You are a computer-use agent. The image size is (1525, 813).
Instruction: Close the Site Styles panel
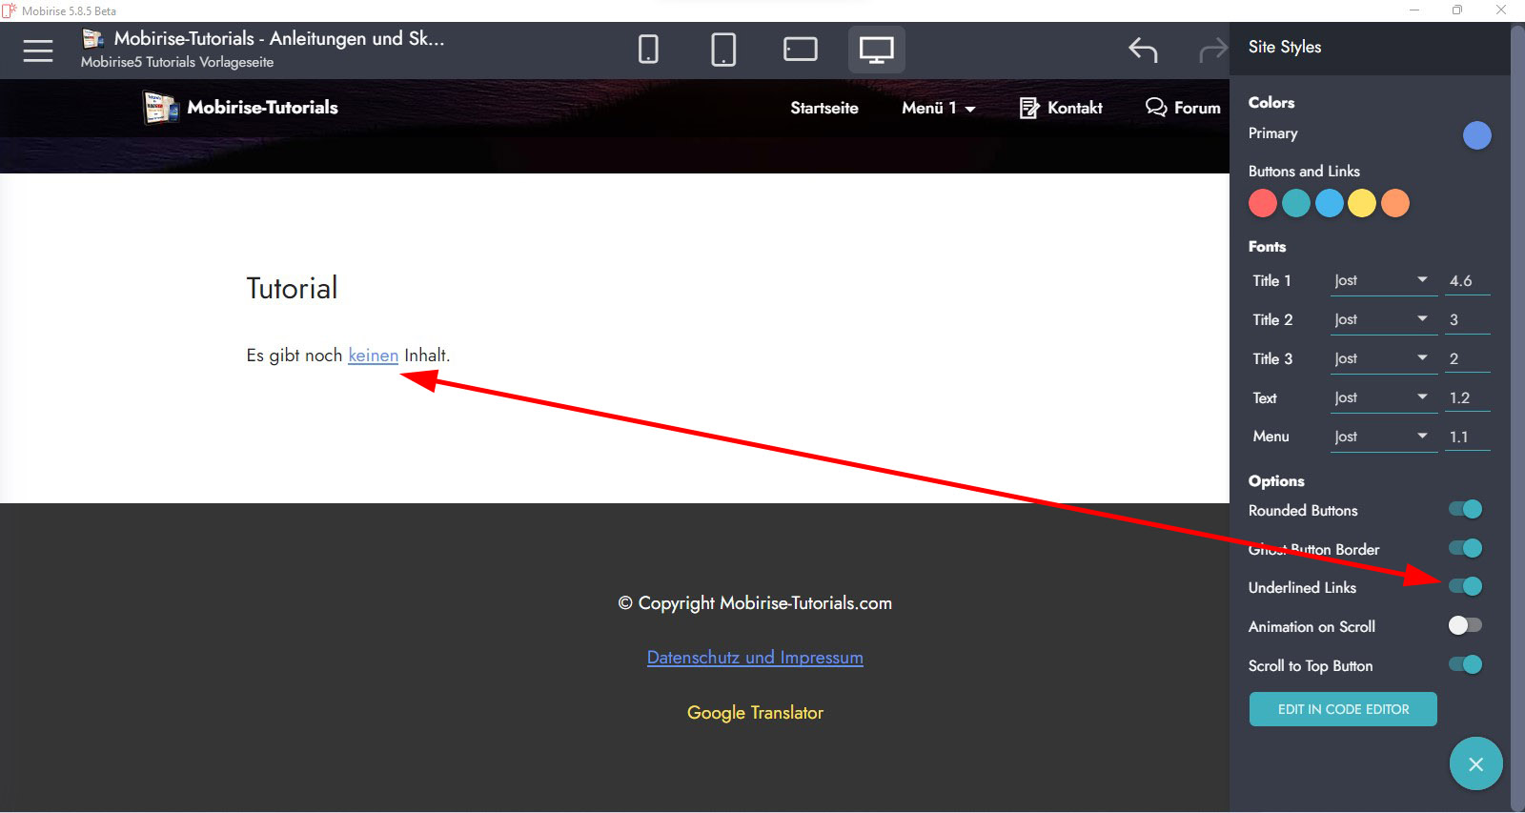1475,763
